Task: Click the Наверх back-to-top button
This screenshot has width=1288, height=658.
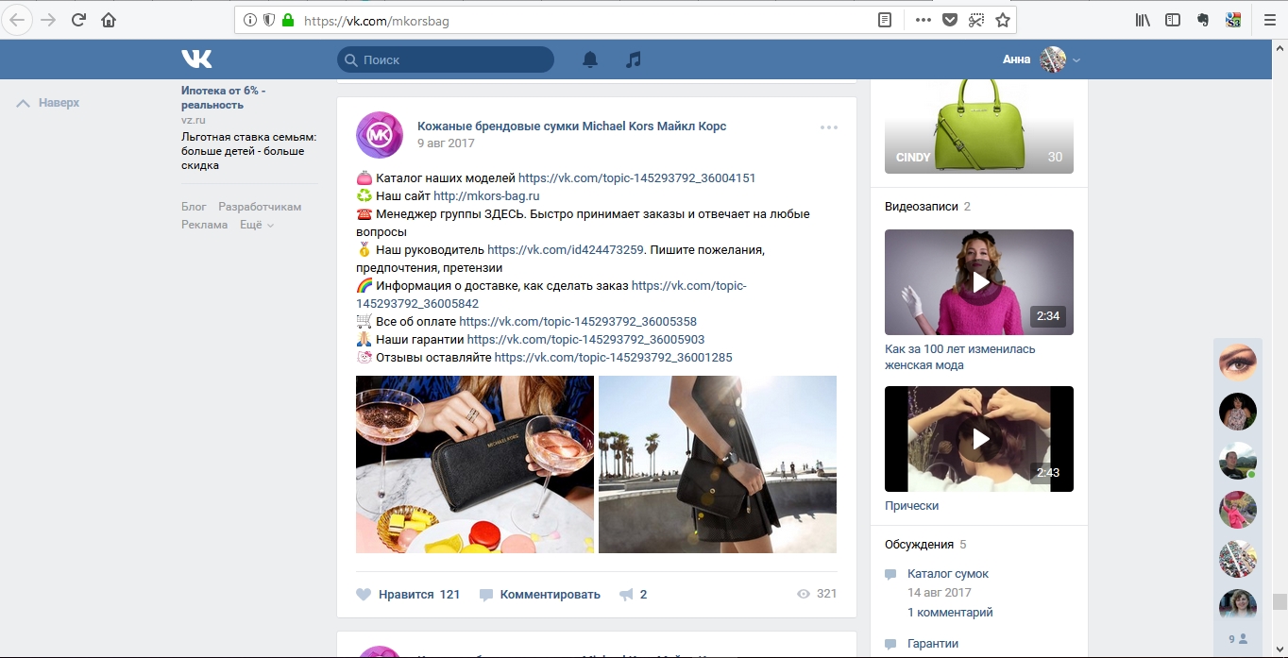Action: click(x=48, y=102)
